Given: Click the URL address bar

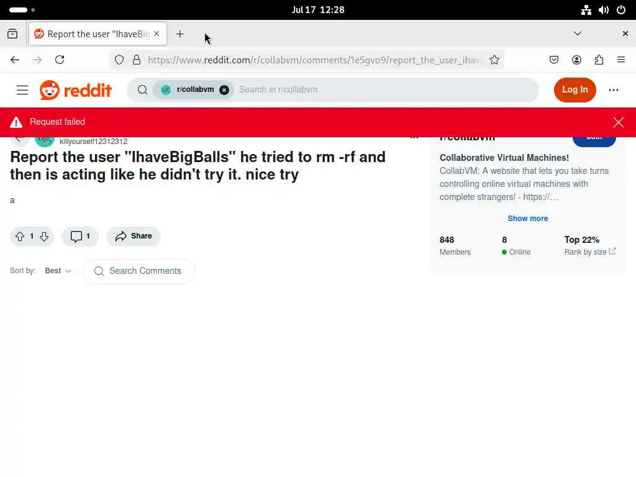Looking at the screenshot, I should pos(314,60).
